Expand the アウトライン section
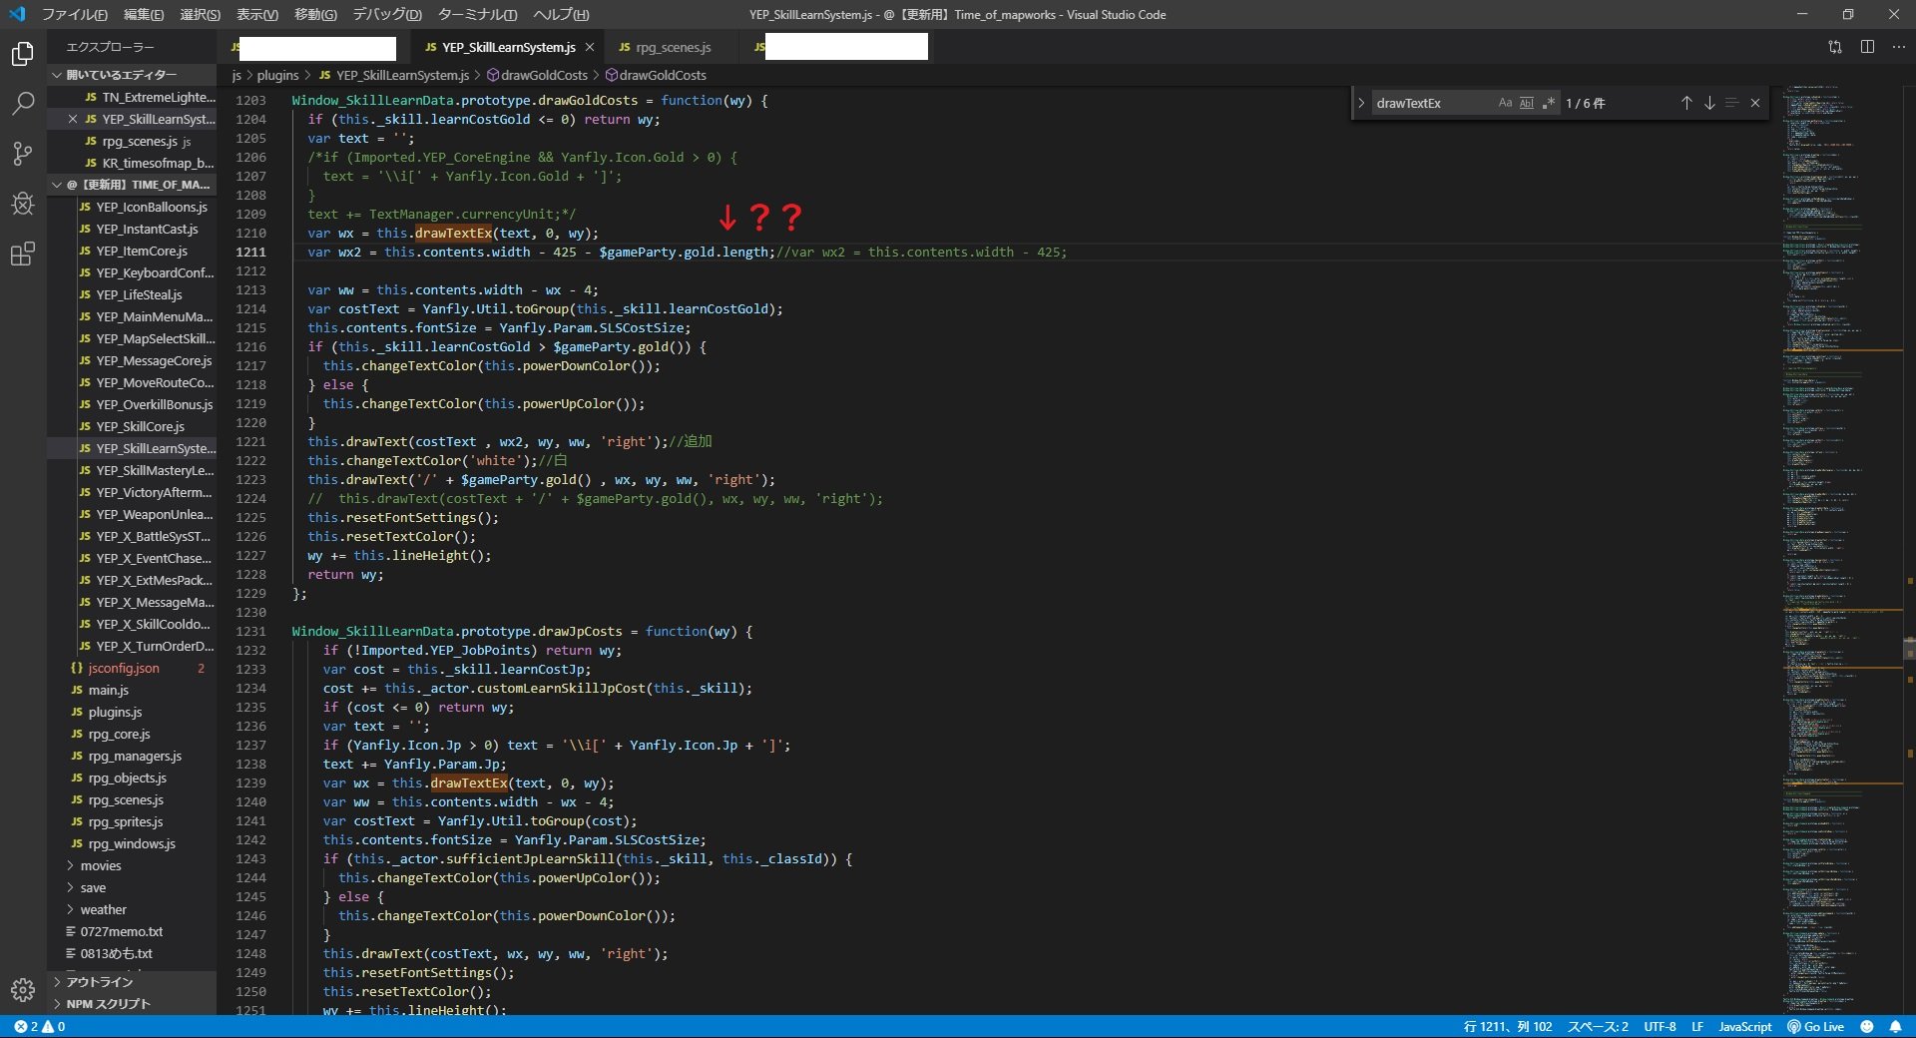The height and width of the screenshot is (1038, 1916). pos(132,982)
